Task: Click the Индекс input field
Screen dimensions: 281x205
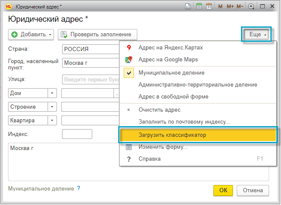Action: [77, 134]
